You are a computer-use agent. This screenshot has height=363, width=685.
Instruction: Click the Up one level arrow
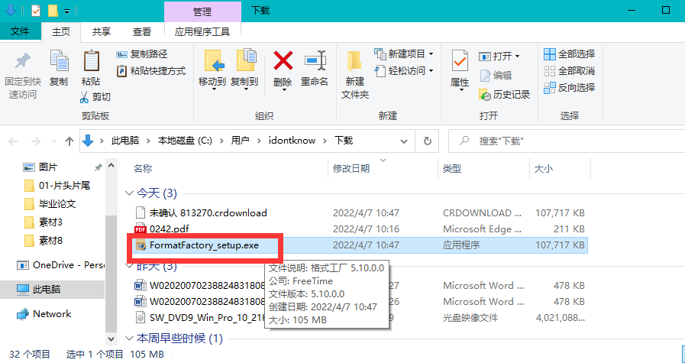(69, 141)
